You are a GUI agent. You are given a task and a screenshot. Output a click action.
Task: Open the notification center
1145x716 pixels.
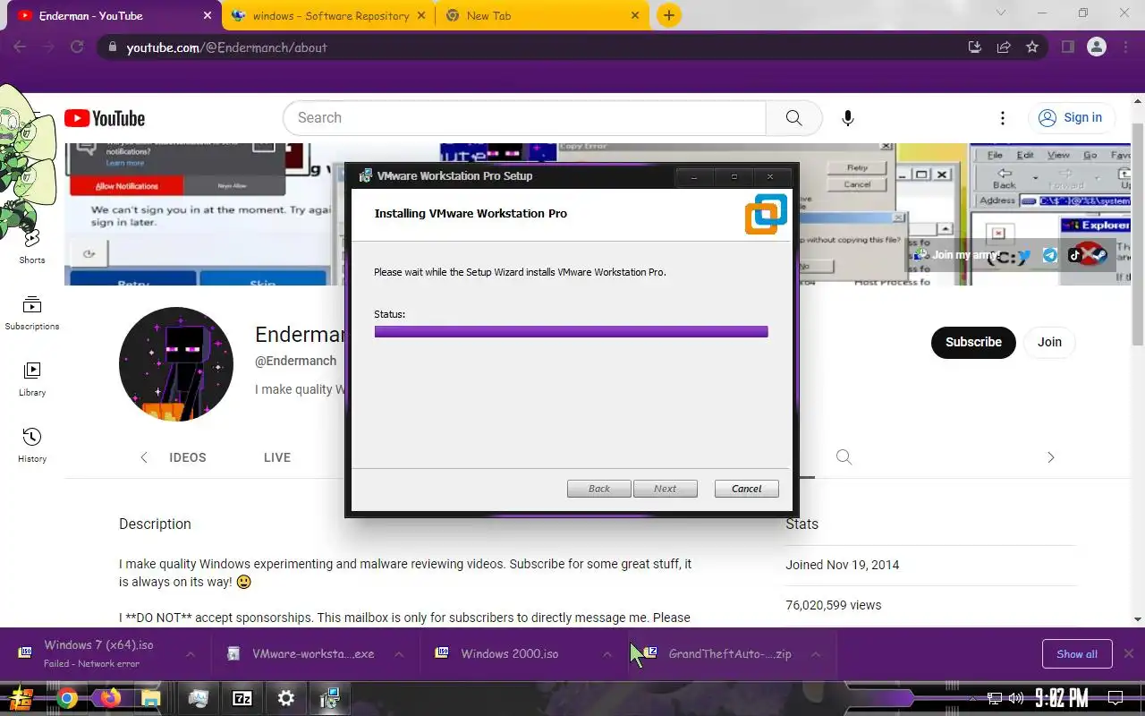1115,698
